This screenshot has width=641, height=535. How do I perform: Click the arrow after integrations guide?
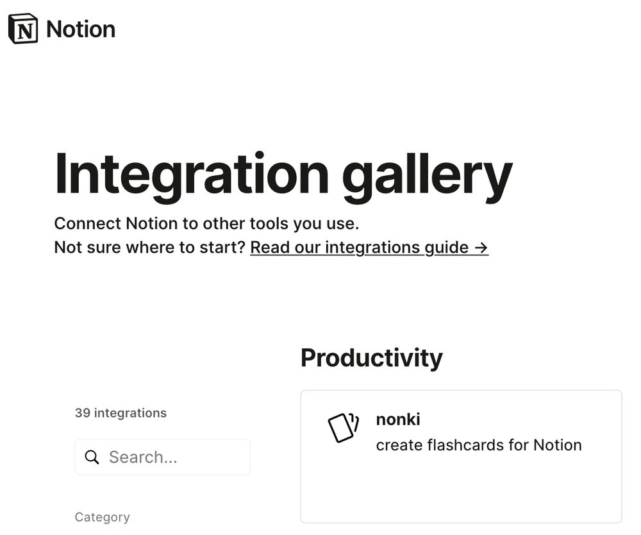point(481,248)
